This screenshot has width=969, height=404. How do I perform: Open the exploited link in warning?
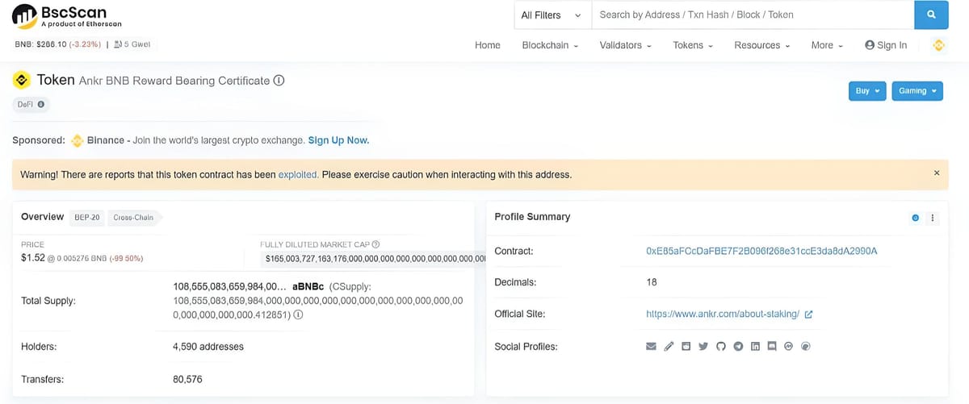(297, 174)
